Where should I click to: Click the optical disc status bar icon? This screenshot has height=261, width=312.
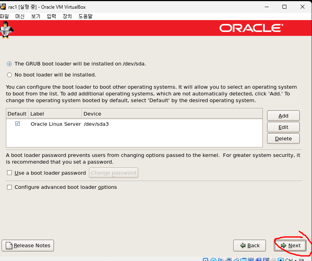coord(213,259)
